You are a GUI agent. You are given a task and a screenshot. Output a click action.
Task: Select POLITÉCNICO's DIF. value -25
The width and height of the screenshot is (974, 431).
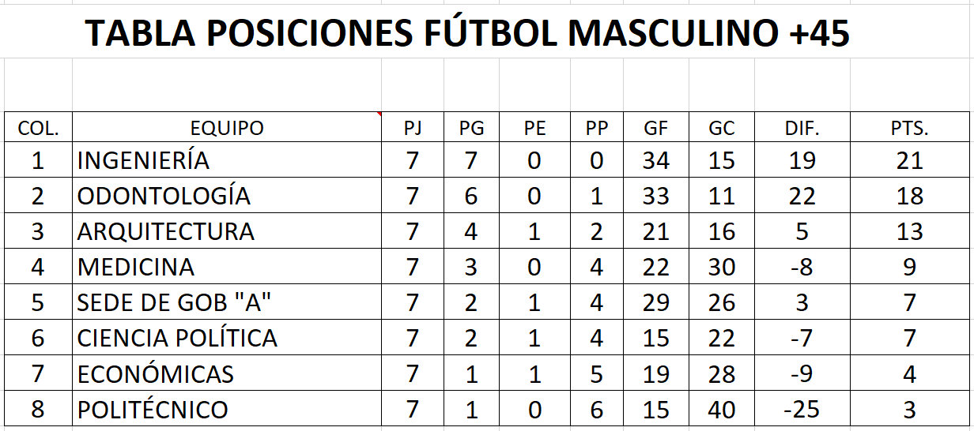coord(802,409)
